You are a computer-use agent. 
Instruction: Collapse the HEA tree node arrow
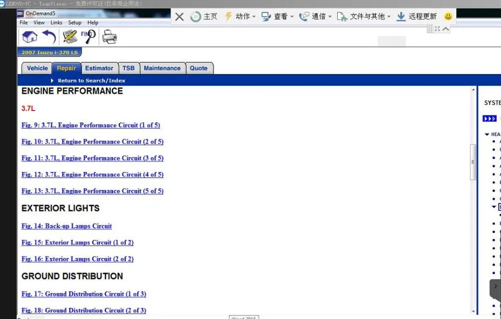tap(487, 134)
